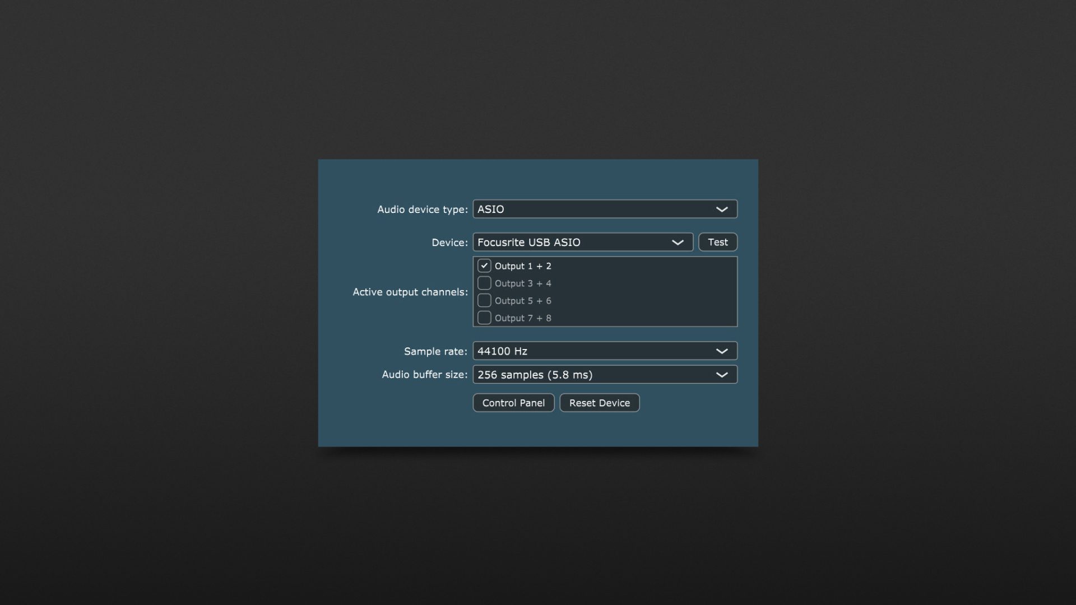Screen dimensions: 1076x605
Task: Click the Output 1 + 2 label text
Action: click(x=523, y=266)
